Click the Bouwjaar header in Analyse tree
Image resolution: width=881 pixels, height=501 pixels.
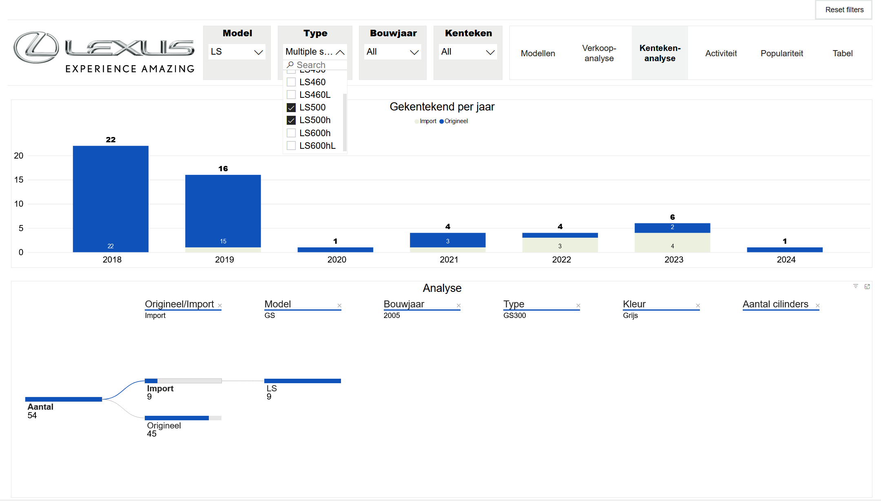coord(404,304)
